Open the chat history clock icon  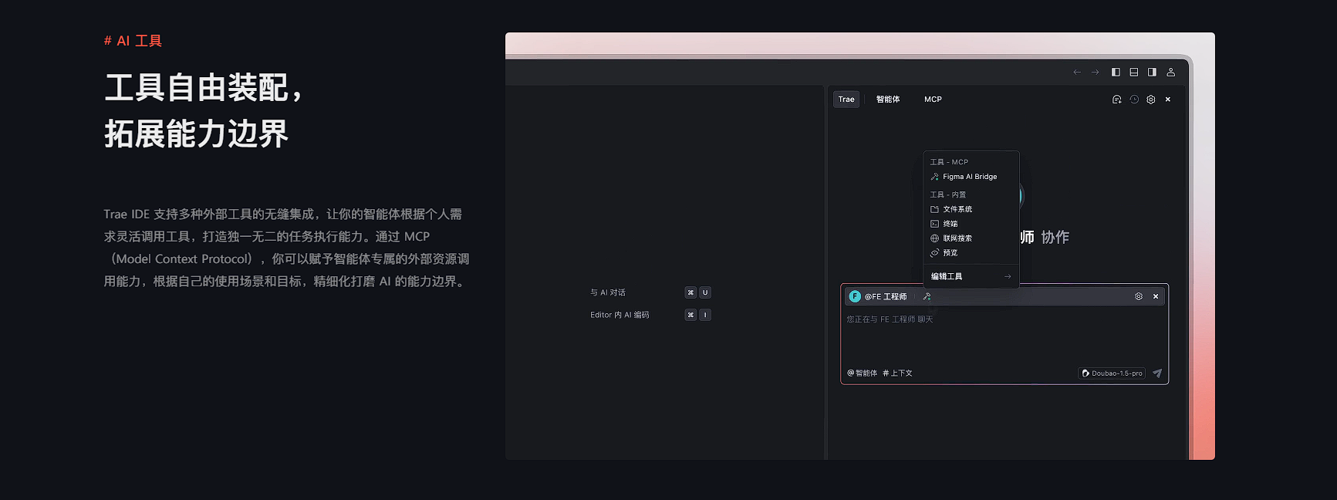[x=1134, y=100]
